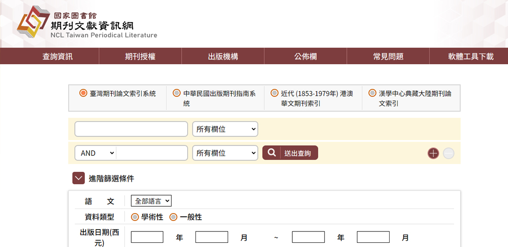Click the first search keyword input field
The height and width of the screenshot is (247, 508).
click(131, 129)
